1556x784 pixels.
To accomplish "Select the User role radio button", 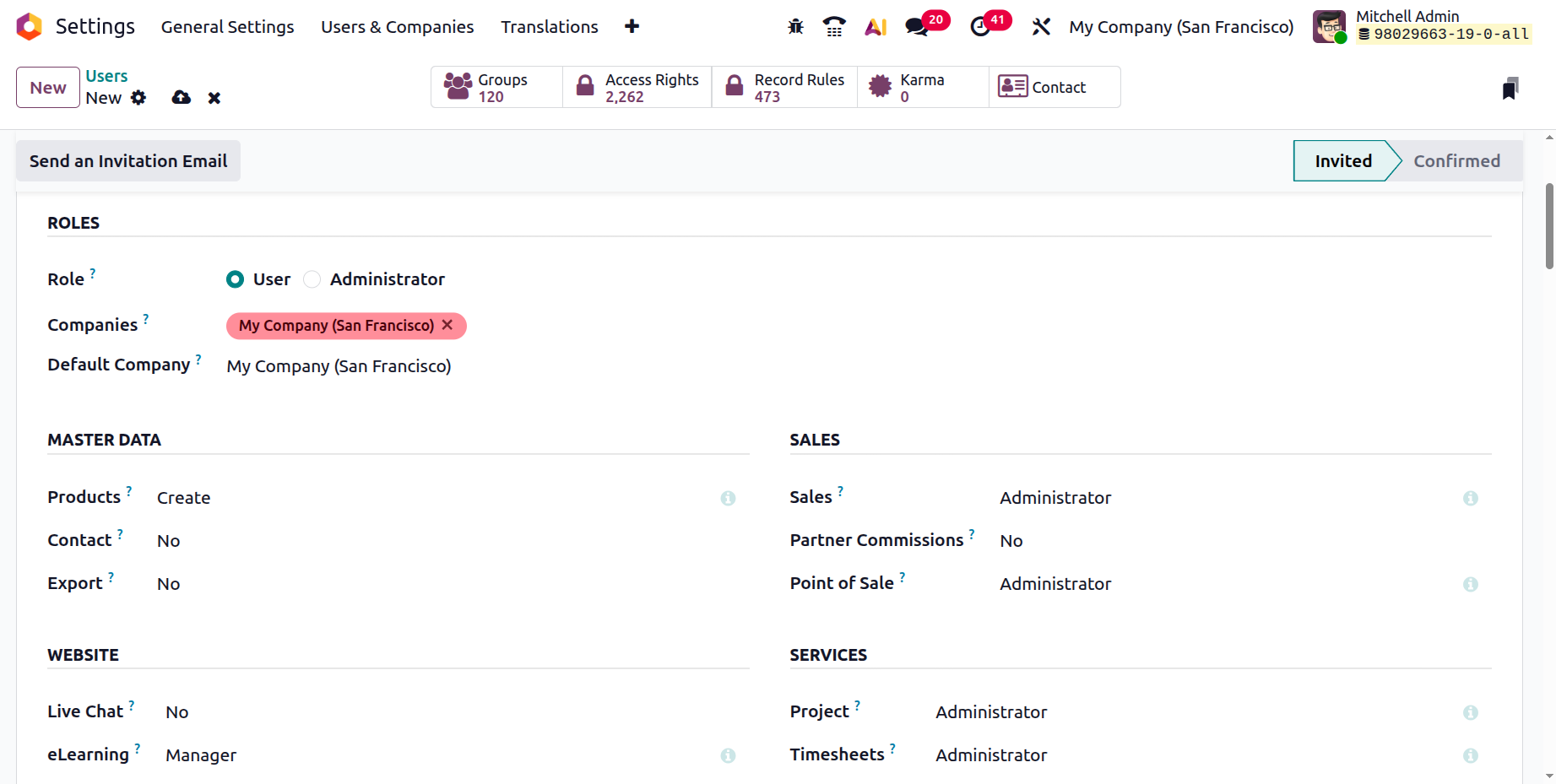I will 236,279.
